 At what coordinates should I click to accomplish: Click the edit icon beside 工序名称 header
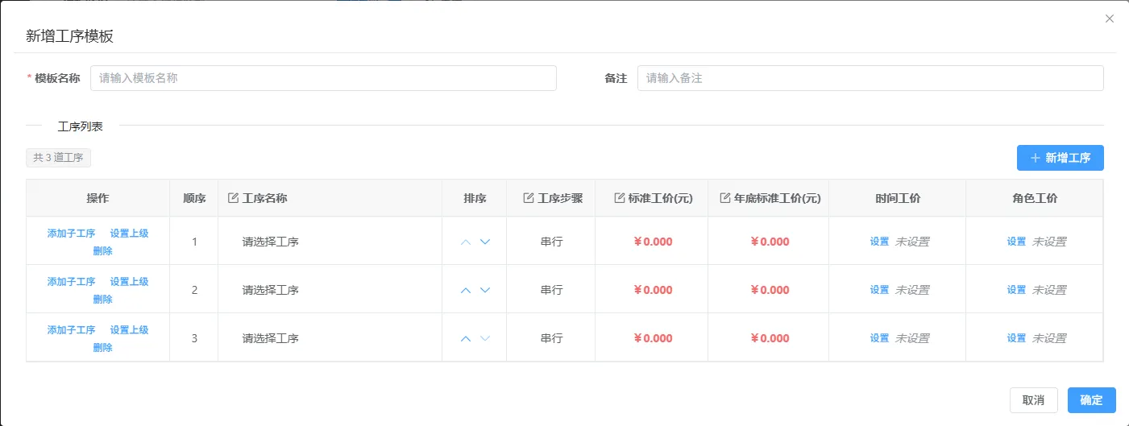[234, 198]
